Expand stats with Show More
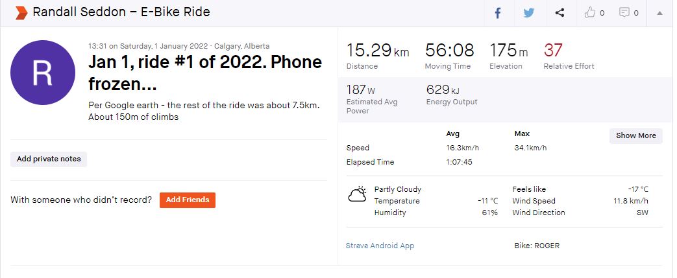Image resolution: width=677 pixels, height=278 pixels. [x=635, y=135]
